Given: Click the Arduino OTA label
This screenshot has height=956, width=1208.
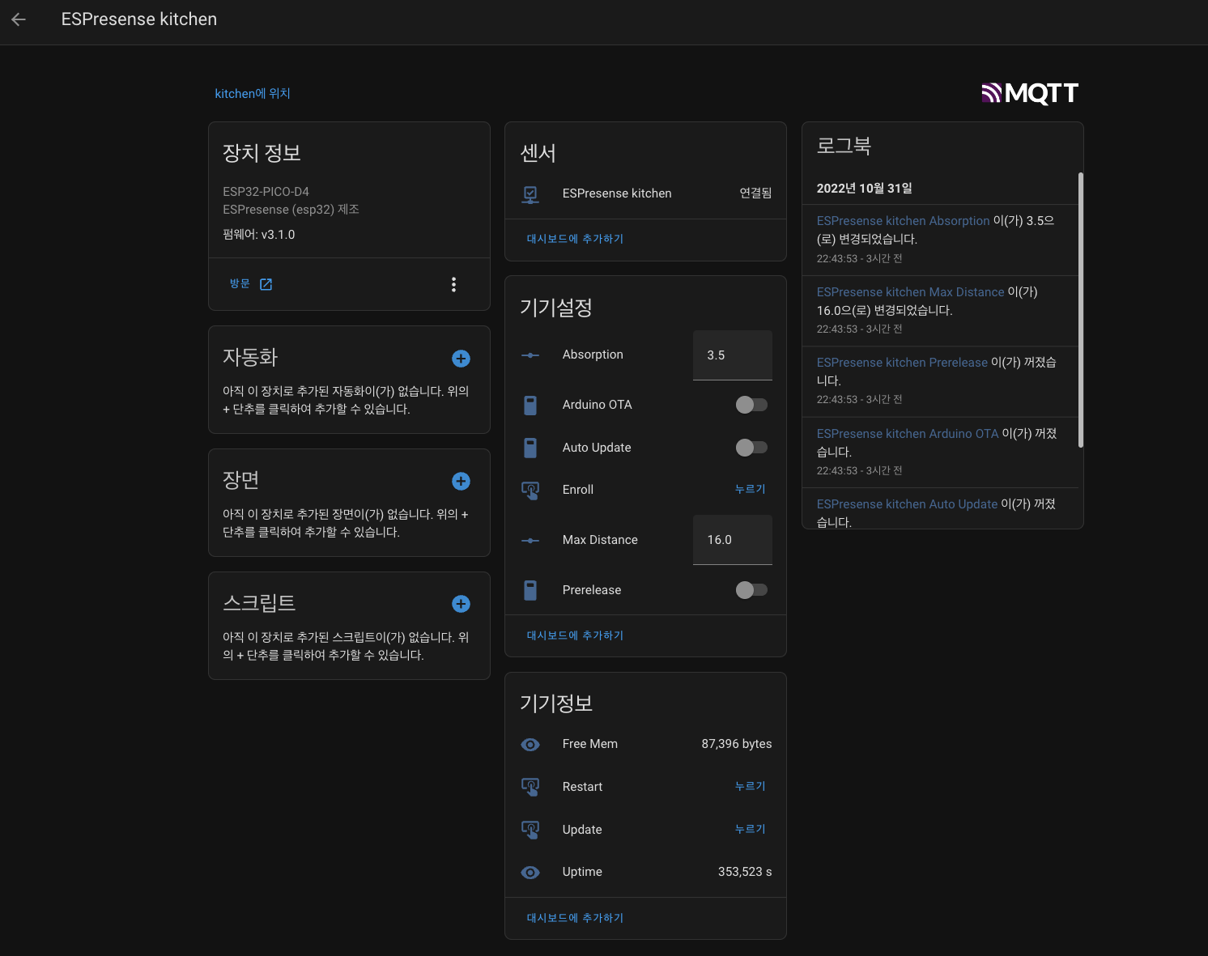Looking at the screenshot, I should [x=597, y=405].
